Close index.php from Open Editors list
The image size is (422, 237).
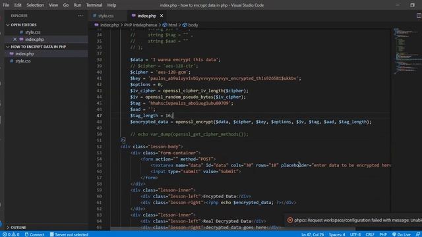coord(15,39)
